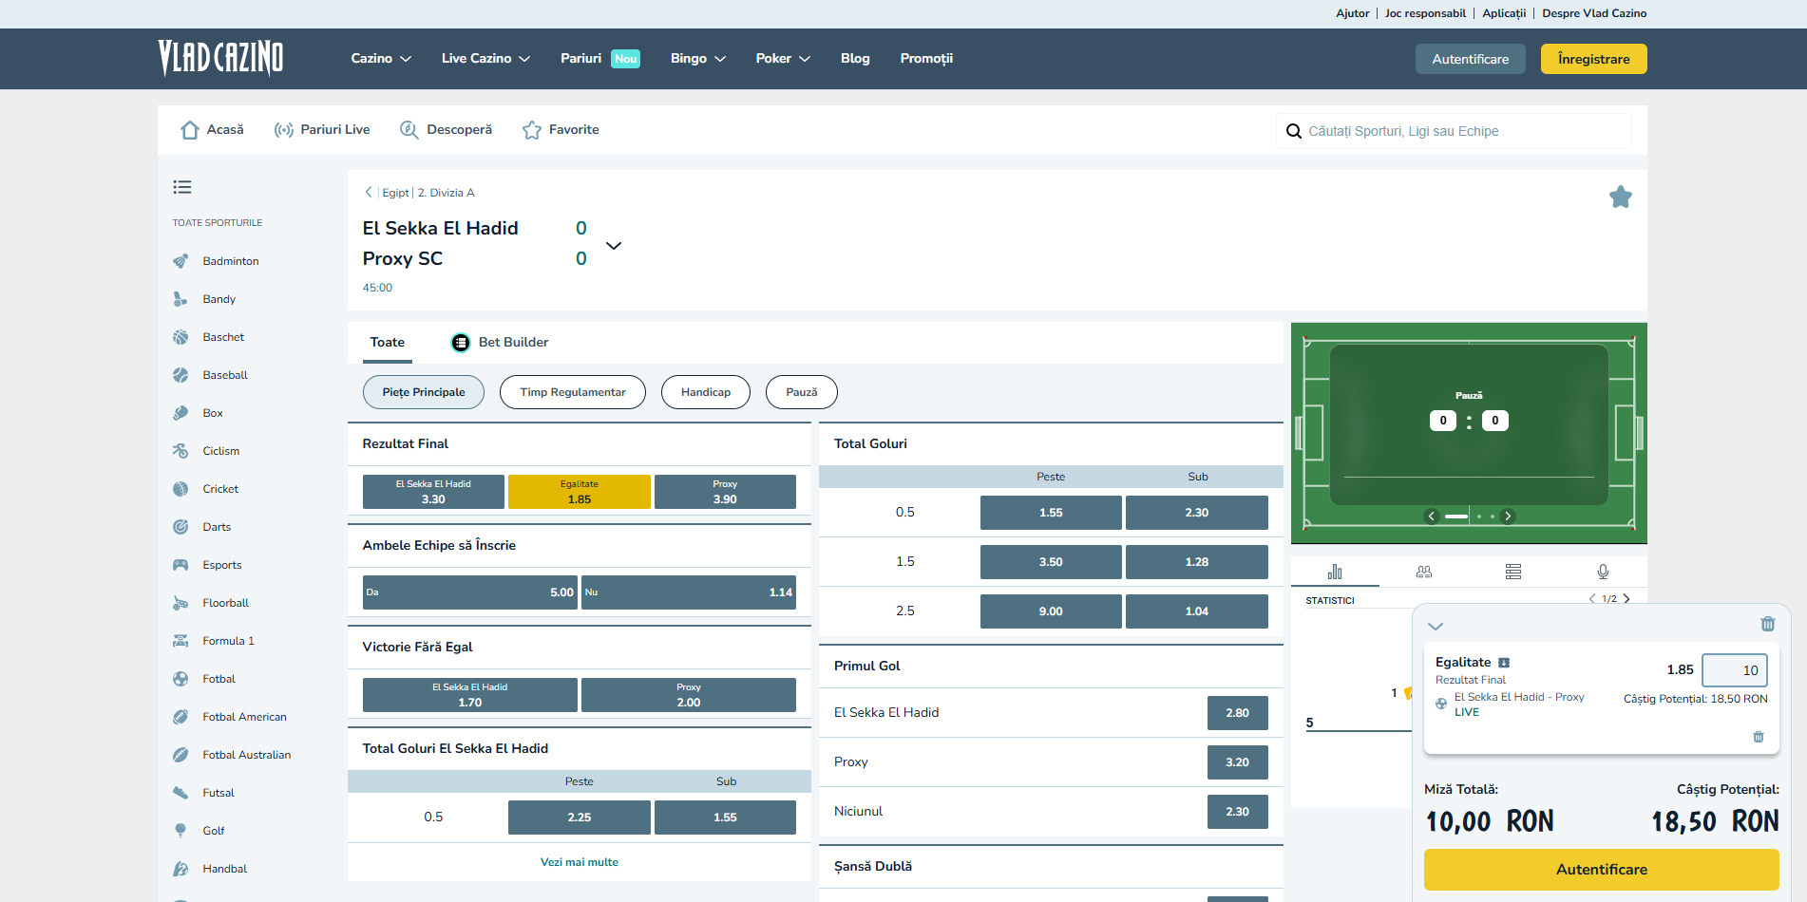This screenshot has height=902, width=1807.
Task: Expand the match score details chevron
Action: tap(614, 245)
